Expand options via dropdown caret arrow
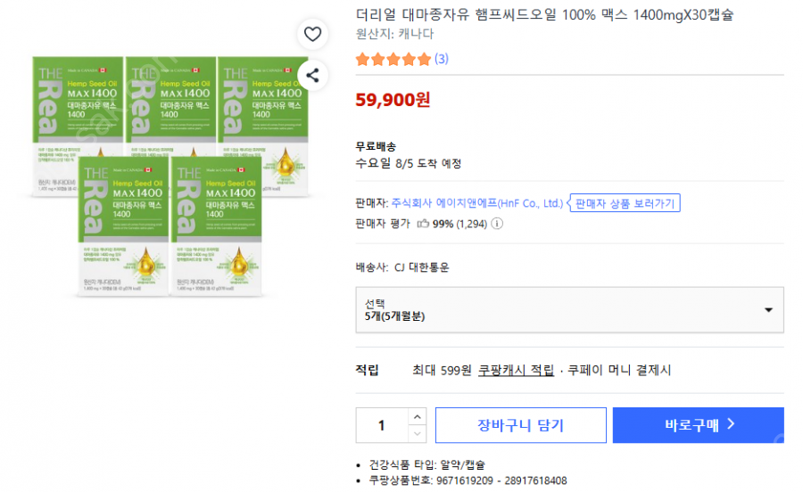Viewport: 803px width, 492px height. [x=768, y=310]
